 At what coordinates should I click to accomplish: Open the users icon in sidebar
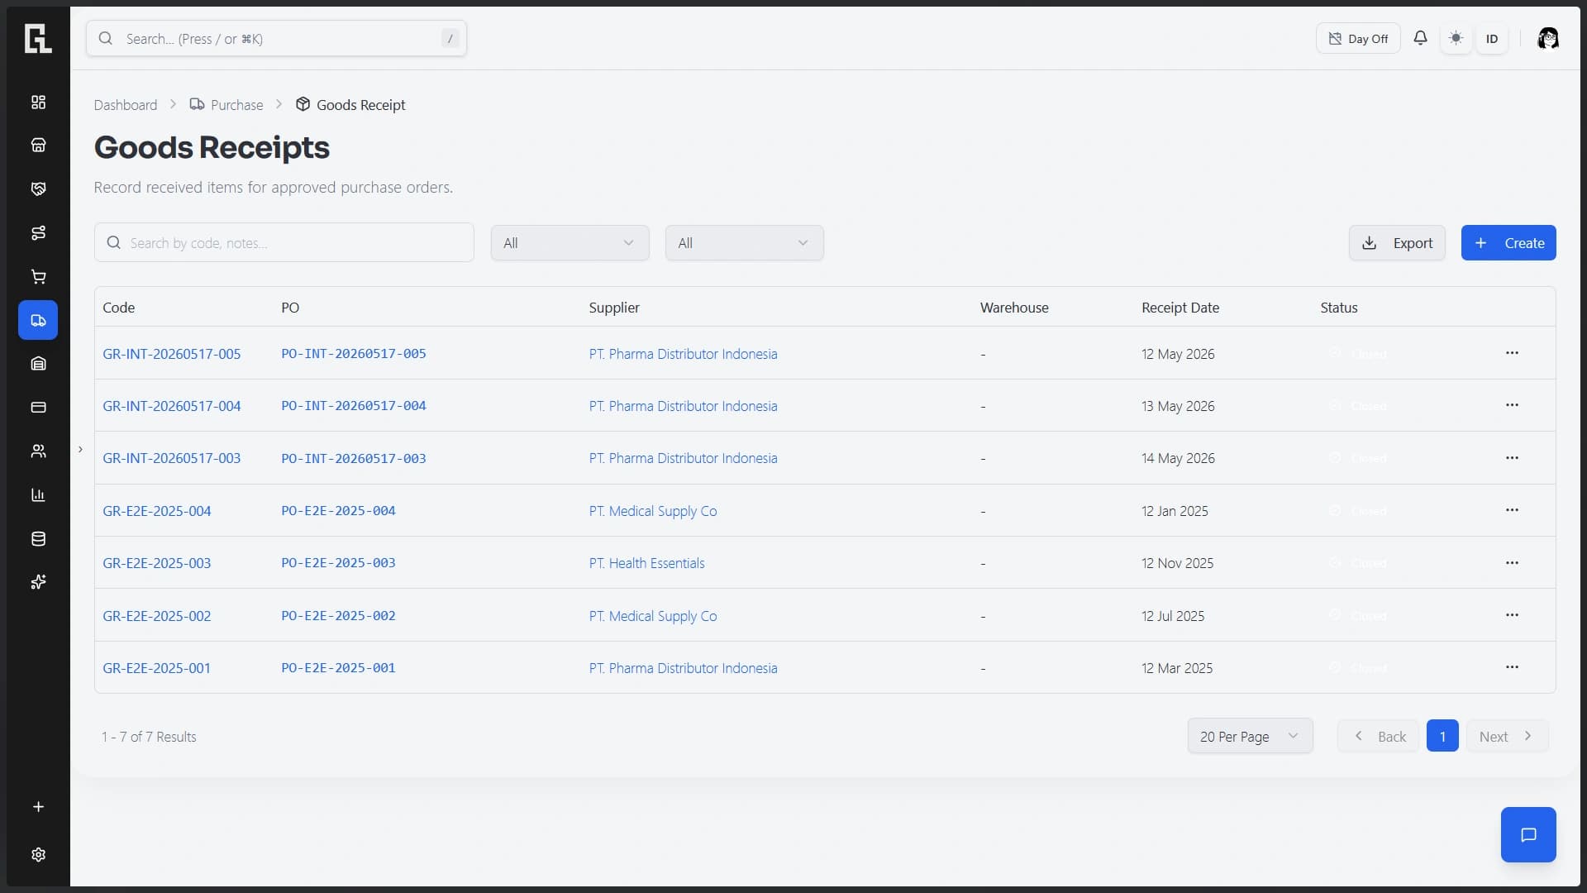pyautogui.click(x=38, y=451)
